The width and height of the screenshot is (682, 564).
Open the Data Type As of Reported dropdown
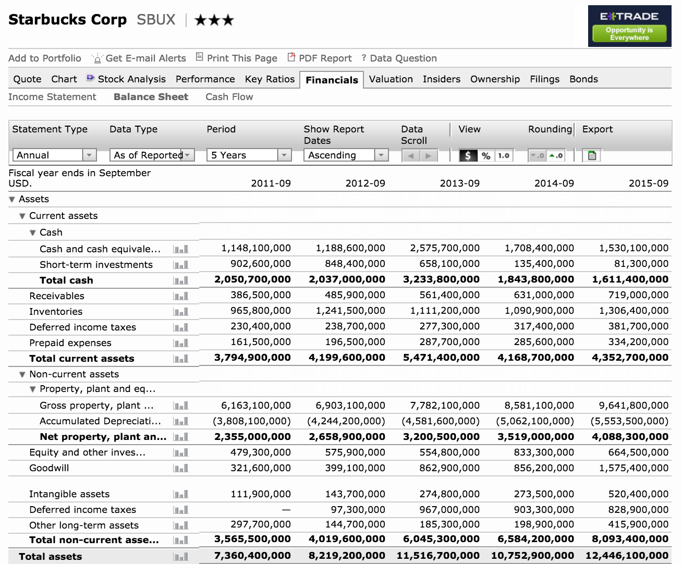pyautogui.click(x=152, y=155)
